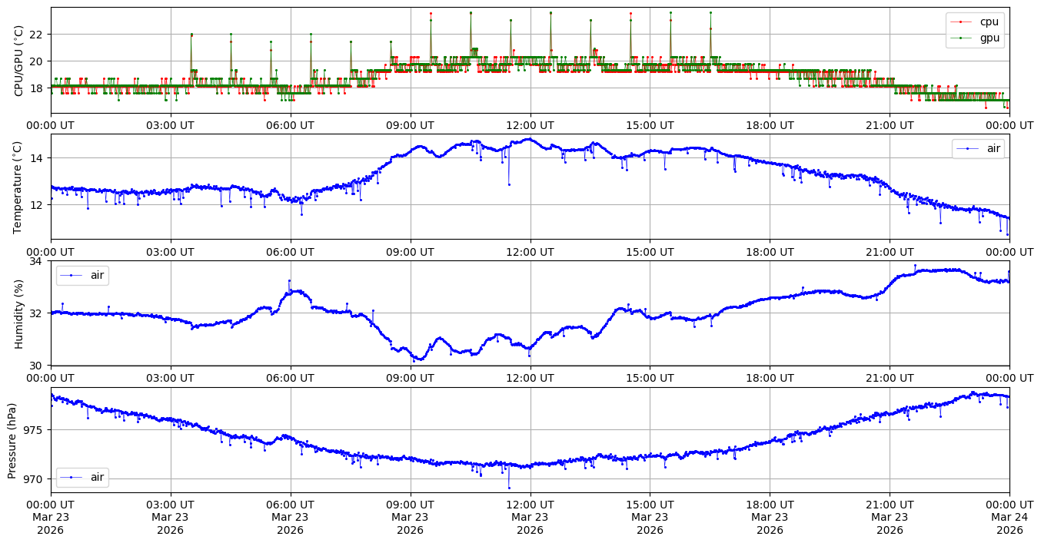Click the cpu entry in the legend
The width and height of the screenshot is (1041, 543).
pos(988,22)
